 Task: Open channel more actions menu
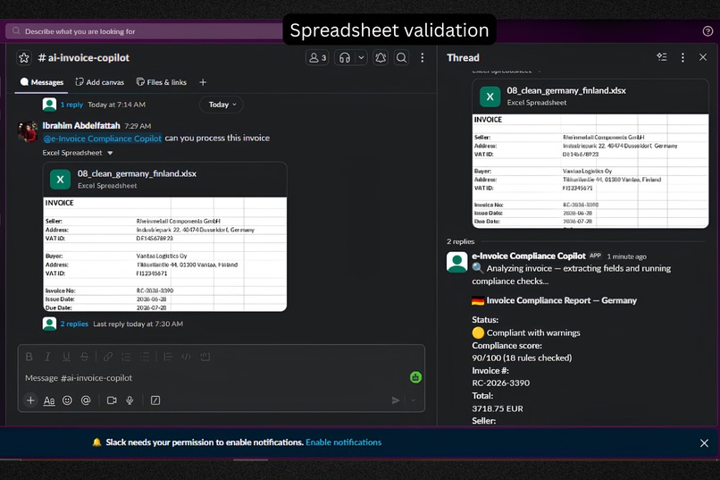(423, 58)
